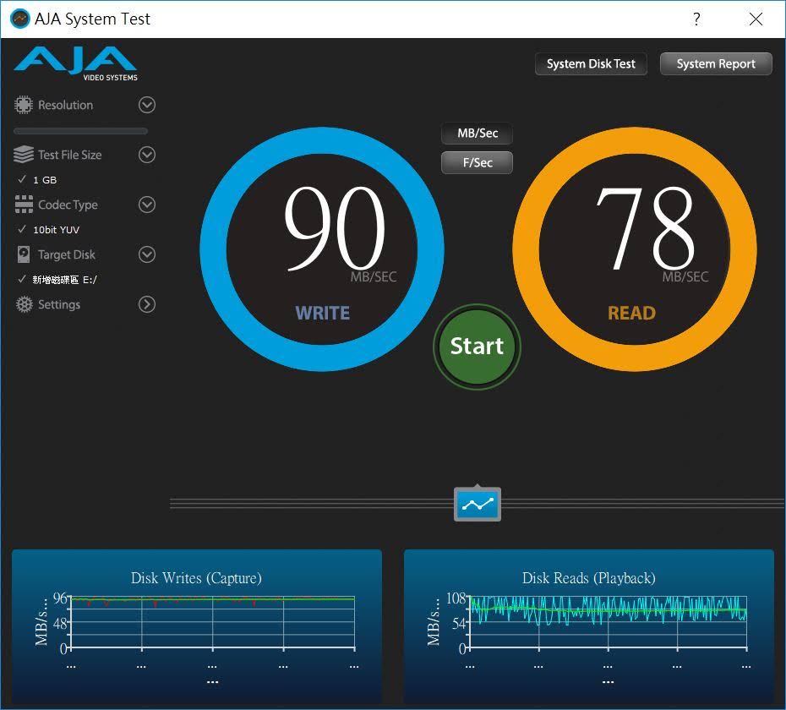Close the AJA System Test window

[756, 19]
